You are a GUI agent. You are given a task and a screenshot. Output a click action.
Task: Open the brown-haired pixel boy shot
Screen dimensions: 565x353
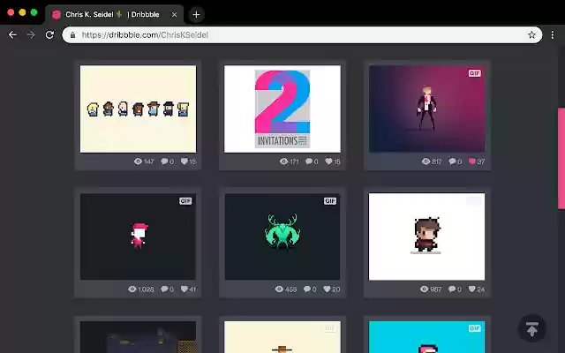pyautogui.click(x=426, y=237)
